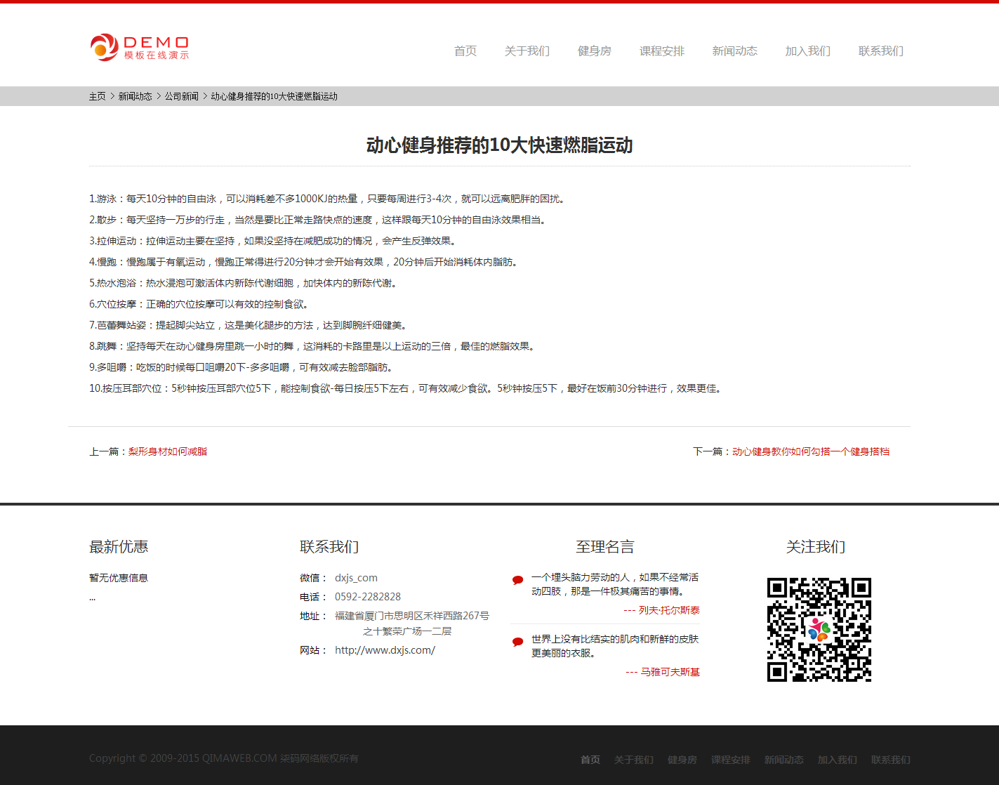Image resolution: width=999 pixels, height=785 pixels.
Task: Click 联系我们 in the footer navigation
Action: coord(890,760)
